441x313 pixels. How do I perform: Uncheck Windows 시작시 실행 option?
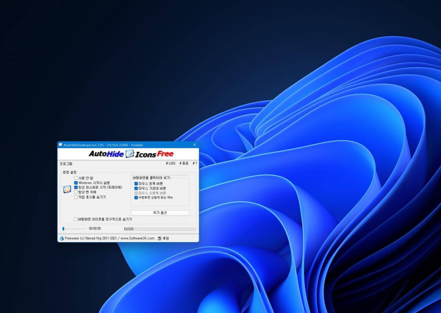(76, 183)
